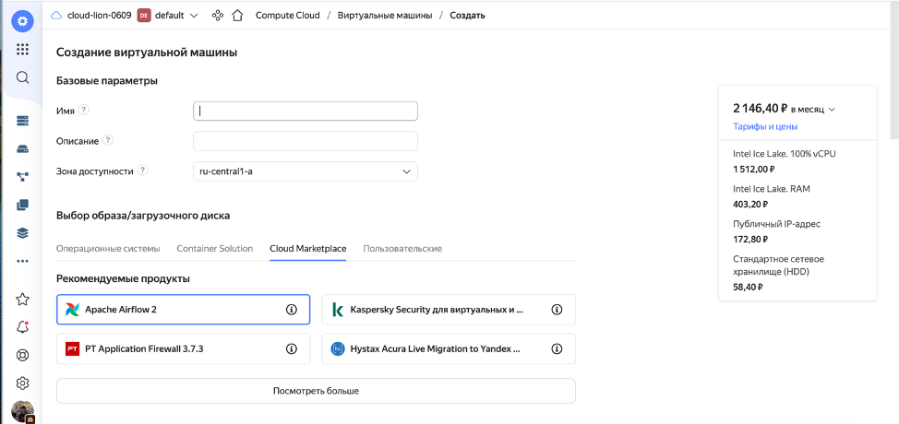Click Стандартное сетевое хранилище (HDD) line
Image resolution: width=899 pixels, height=424 pixels.
pos(779,265)
